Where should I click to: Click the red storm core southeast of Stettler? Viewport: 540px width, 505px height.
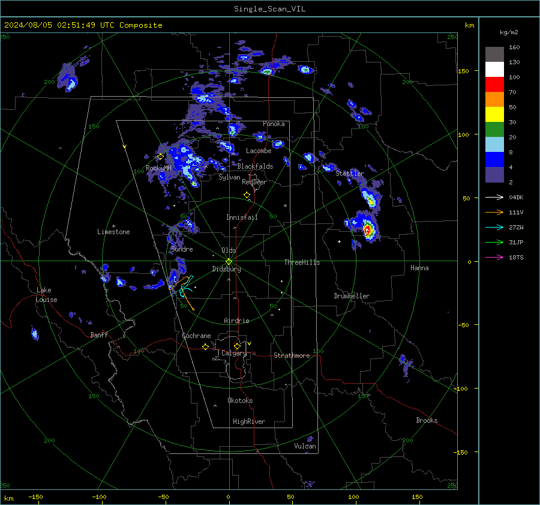[x=367, y=229]
